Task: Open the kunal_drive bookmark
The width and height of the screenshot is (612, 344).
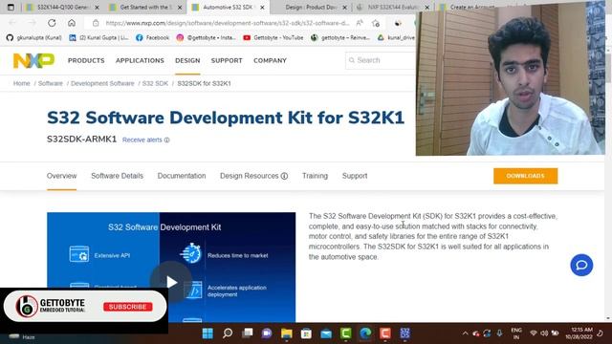Action: click(396, 37)
